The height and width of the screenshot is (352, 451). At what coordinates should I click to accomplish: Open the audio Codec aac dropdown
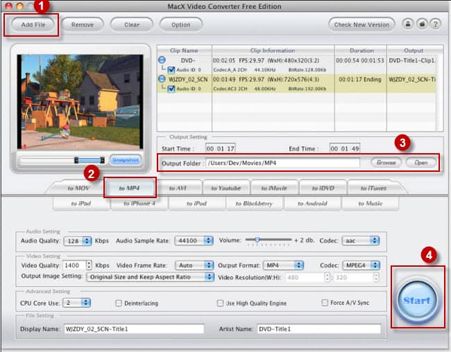pyautogui.click(x=361, y=240)
